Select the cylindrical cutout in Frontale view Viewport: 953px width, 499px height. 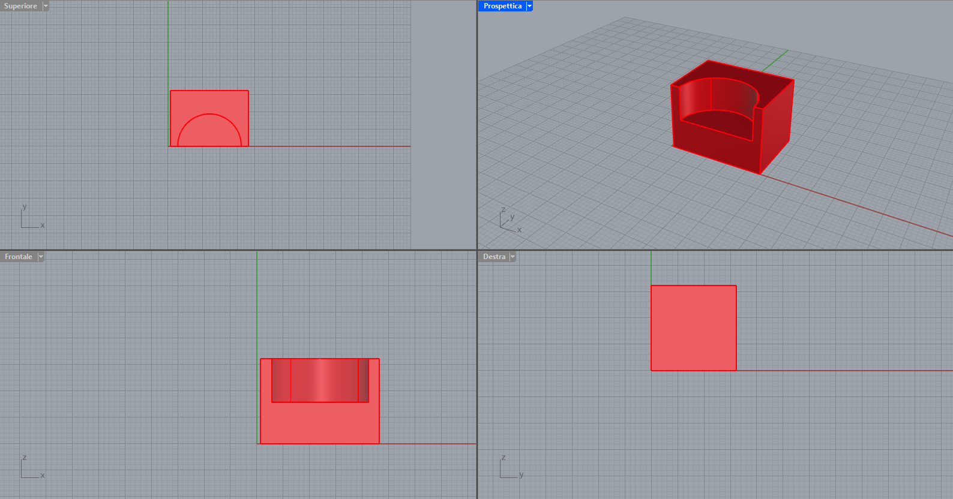tap(320, 380)
